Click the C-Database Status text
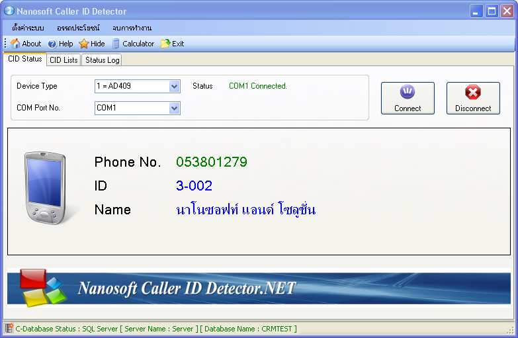 156,329
